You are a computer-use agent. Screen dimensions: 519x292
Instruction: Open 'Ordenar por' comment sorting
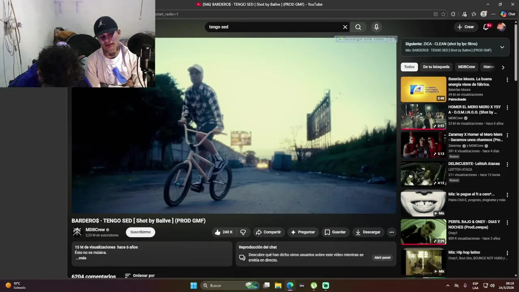(140, 276)
